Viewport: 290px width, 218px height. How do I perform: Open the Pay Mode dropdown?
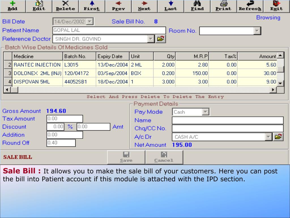pyautogui.click(x=206, y=112)
